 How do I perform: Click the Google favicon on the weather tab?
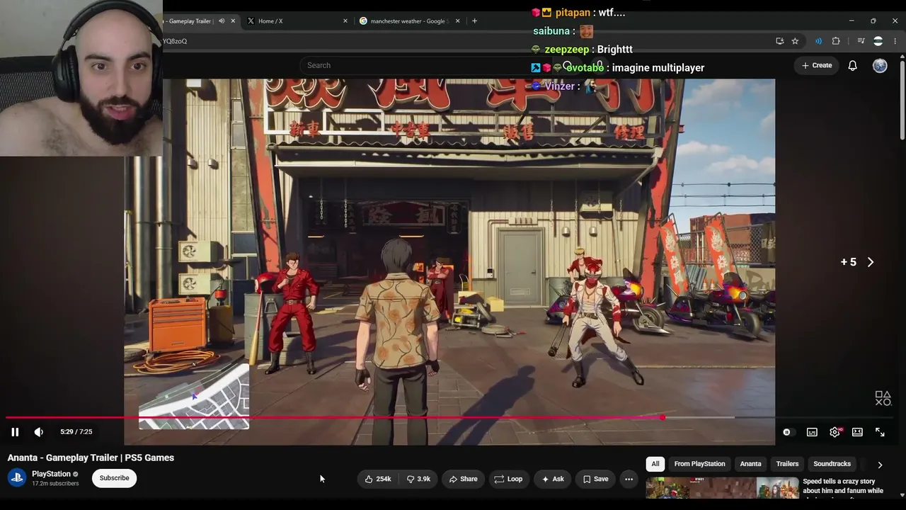363,21
